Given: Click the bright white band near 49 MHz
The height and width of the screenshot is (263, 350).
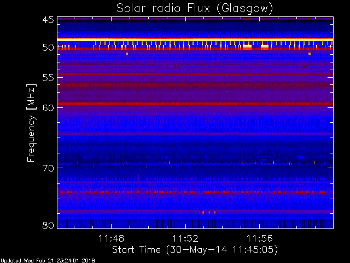Looking at the screenshot, I should tap(195, 39).
